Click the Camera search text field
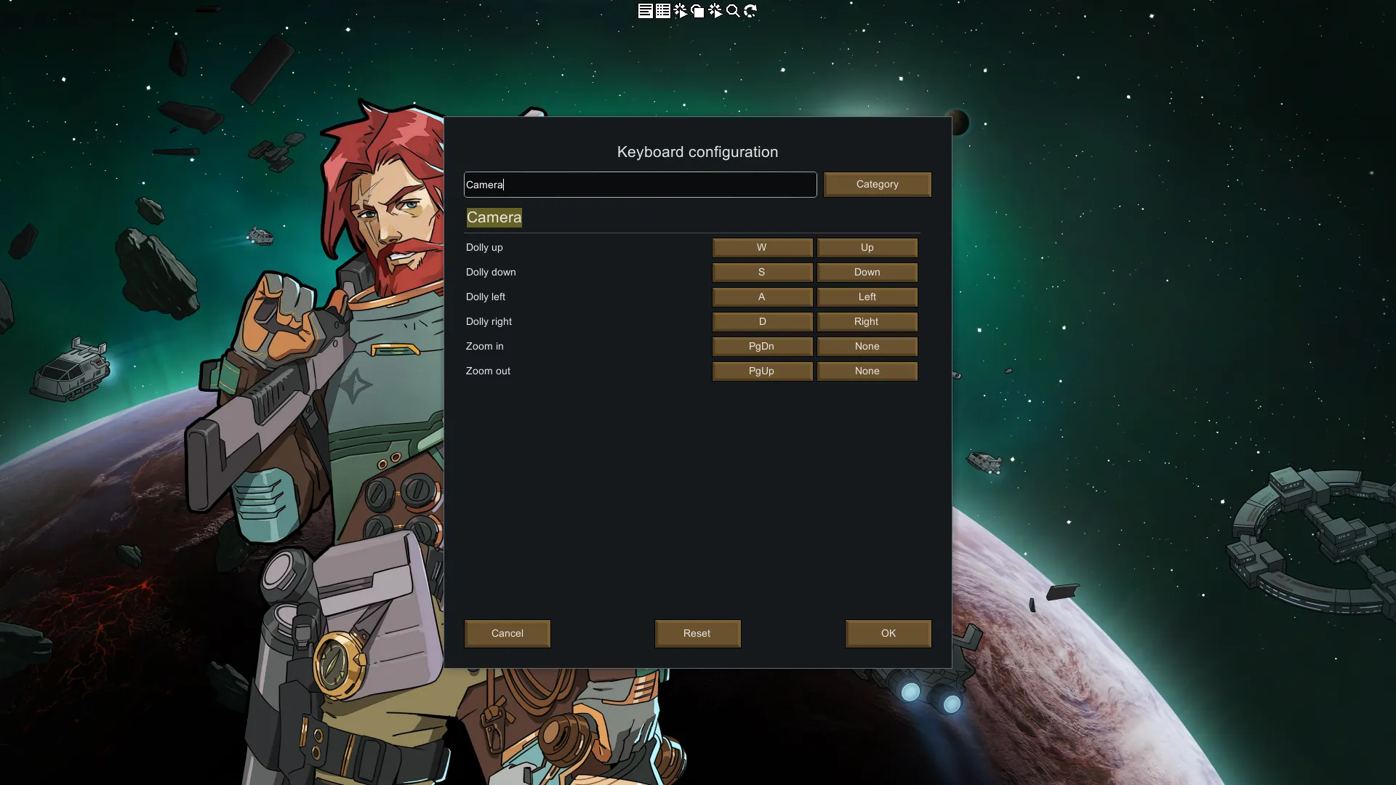This screenshot has width=1396, height=785. pos(640,185)
